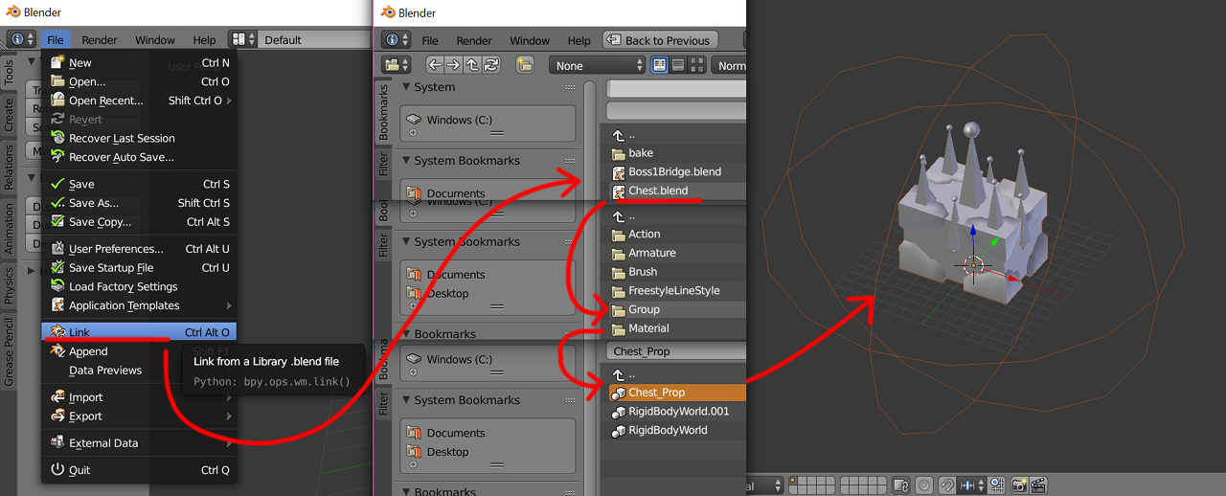Choose Open... from the File menu
This screenshot has height=496, width=1226.
140,81
